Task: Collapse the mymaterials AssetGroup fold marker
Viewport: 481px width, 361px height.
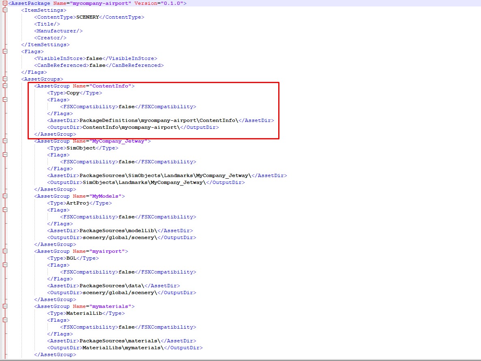Action: (x=5, y=306)
